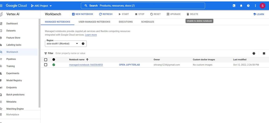Click the Last modified column header
Image resolution: width=269 pixels, height=123 pixels.
click(240, 60)
